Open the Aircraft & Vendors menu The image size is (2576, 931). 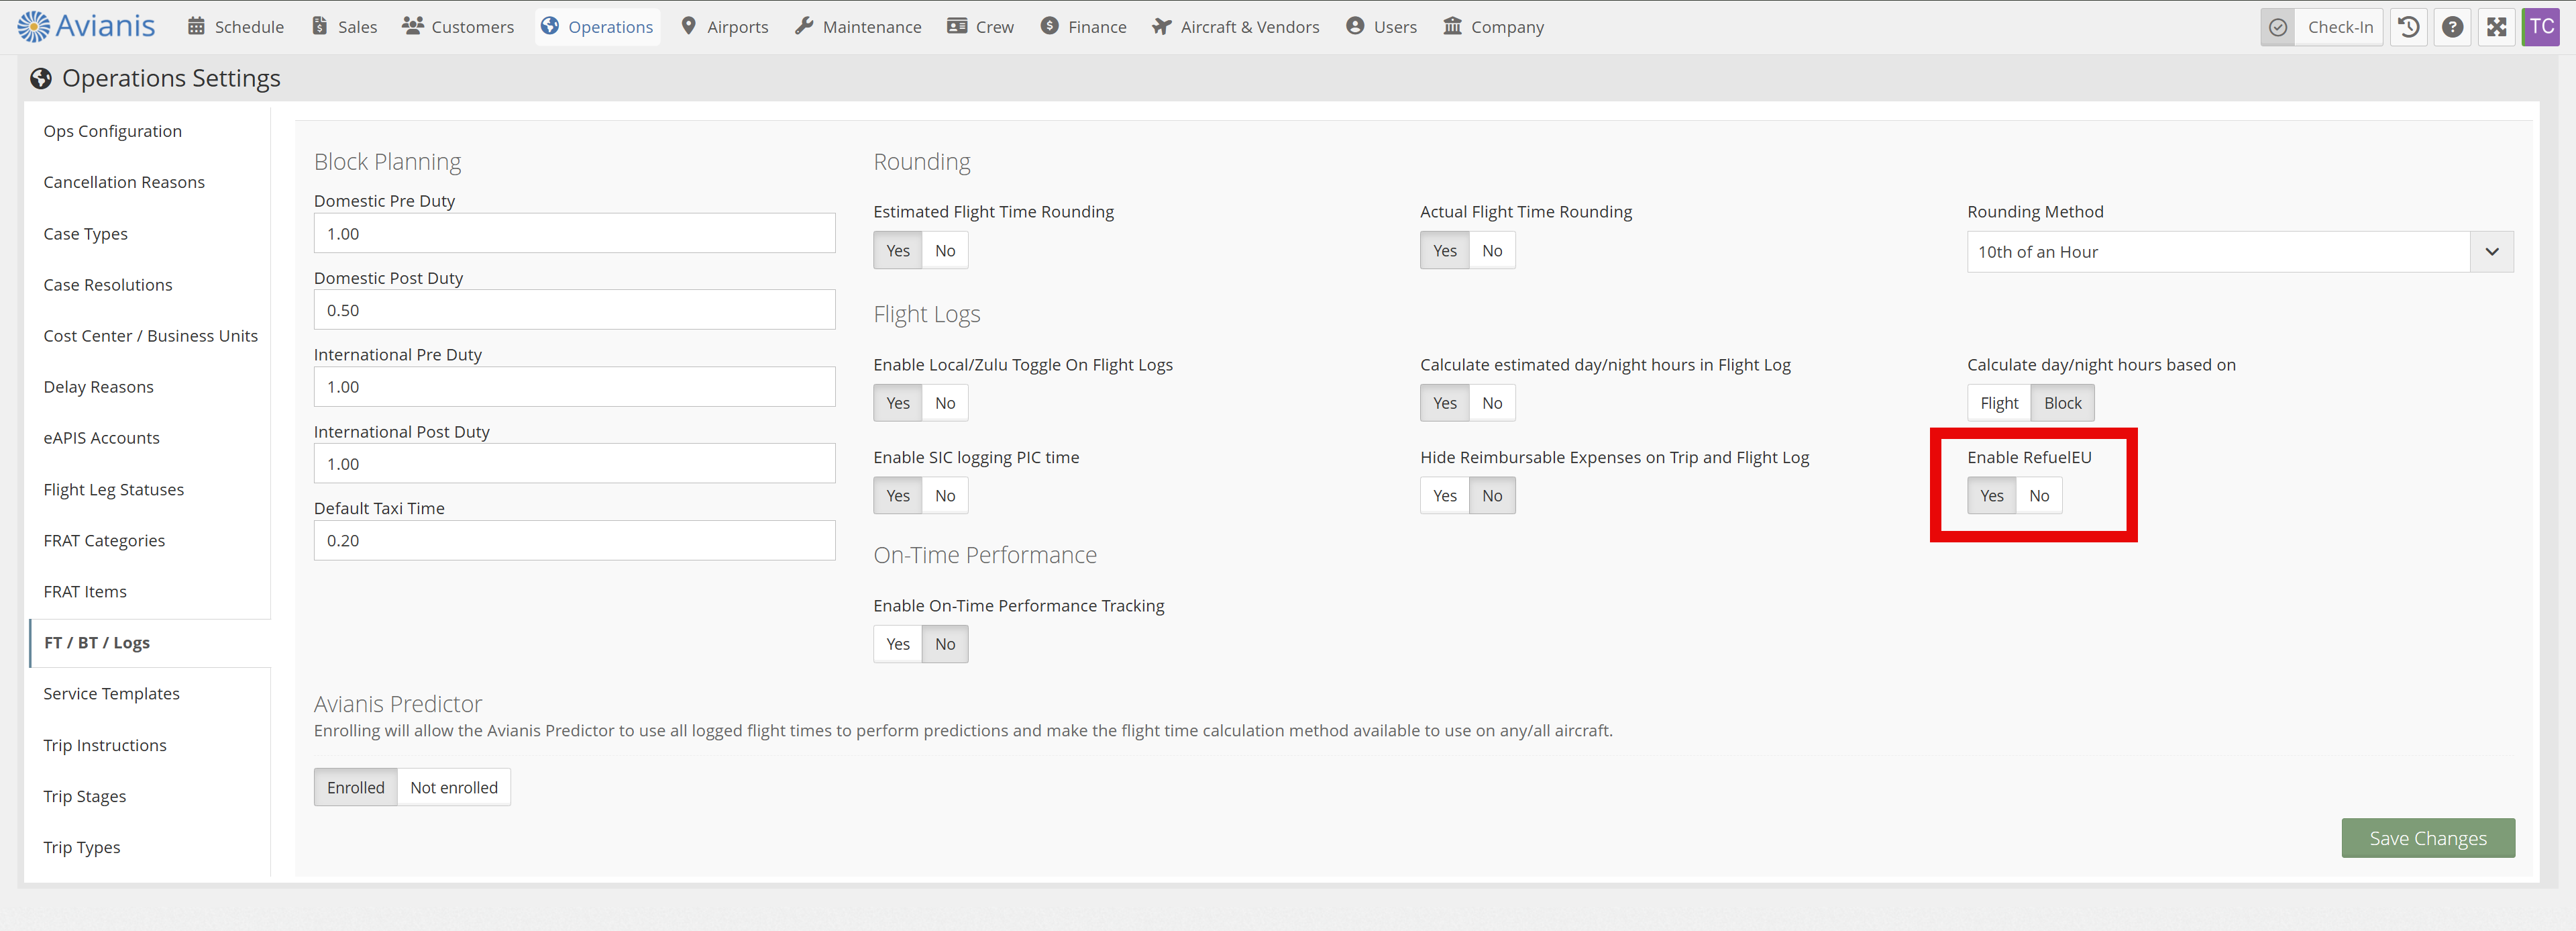(1235, 27)
